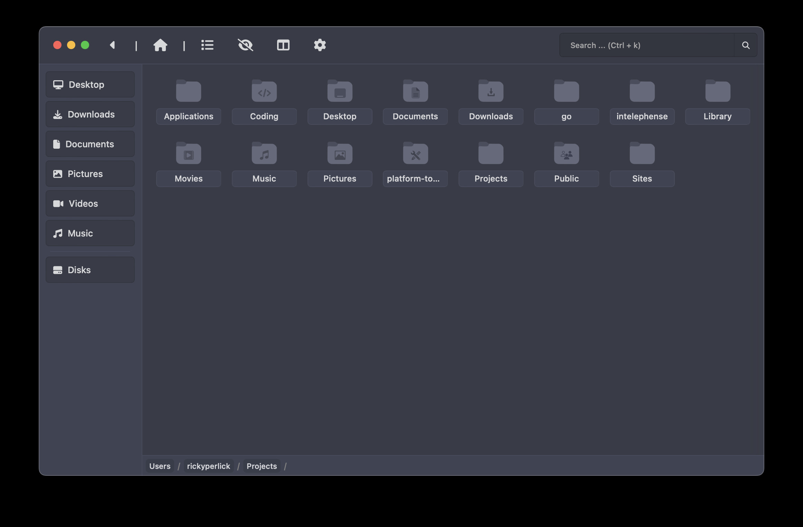
Task: Click the green maximize window button
Action: tap(85, 45)
